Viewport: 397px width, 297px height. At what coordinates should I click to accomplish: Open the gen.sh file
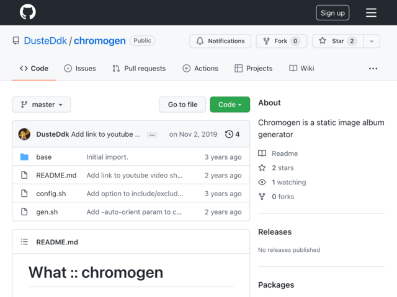47,212
